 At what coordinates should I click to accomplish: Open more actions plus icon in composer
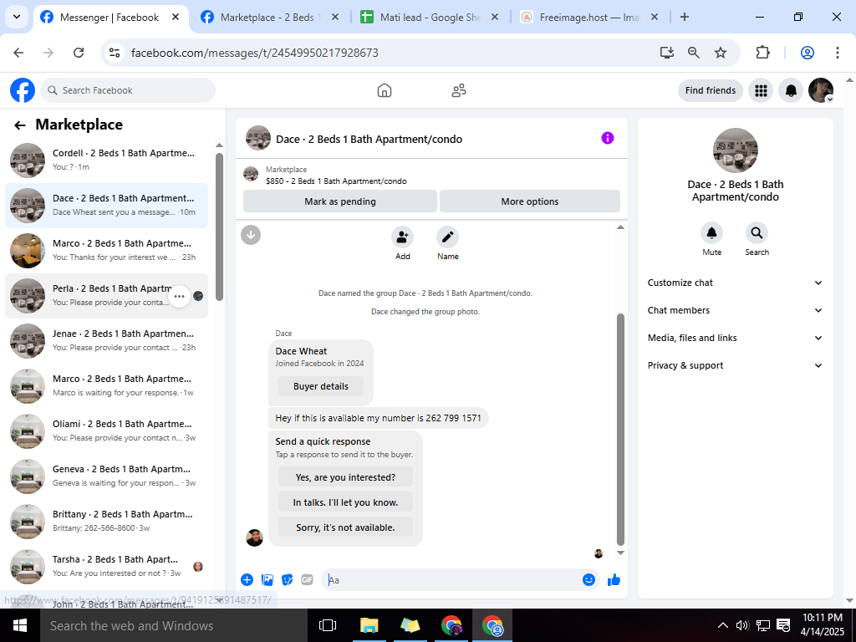point(247,580)
